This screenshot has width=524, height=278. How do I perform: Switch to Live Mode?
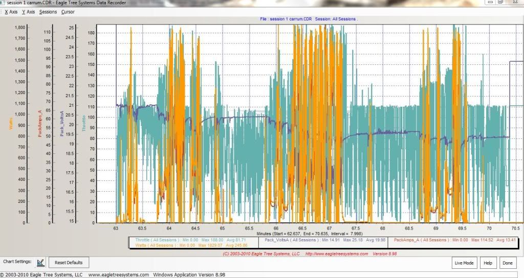click(x=465, y=263)
